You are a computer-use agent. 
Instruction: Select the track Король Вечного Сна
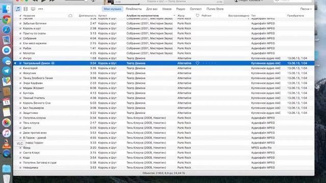click(x=37, y=103)
